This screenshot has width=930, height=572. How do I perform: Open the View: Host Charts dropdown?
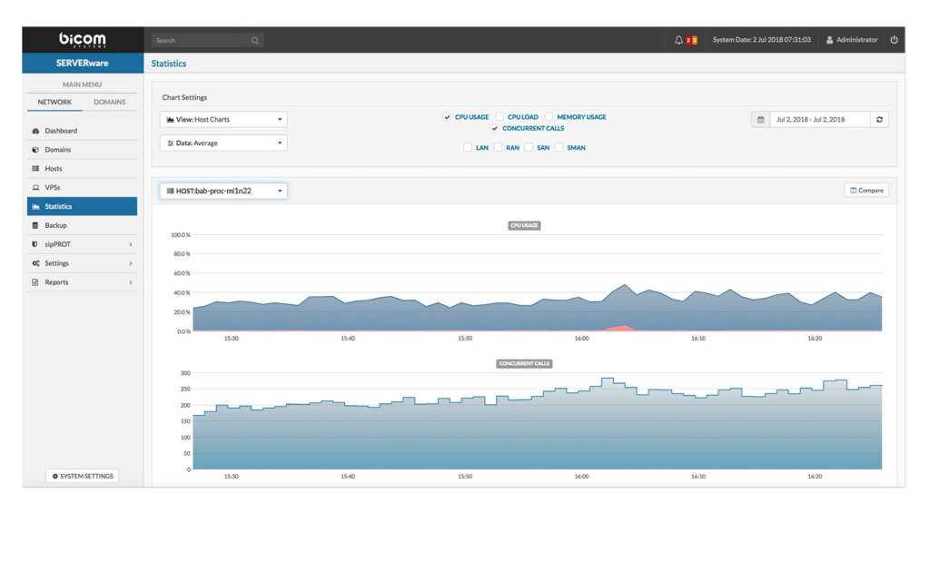point(223,119)
